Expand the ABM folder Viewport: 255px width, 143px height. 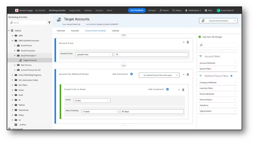[x=12, y=35]
